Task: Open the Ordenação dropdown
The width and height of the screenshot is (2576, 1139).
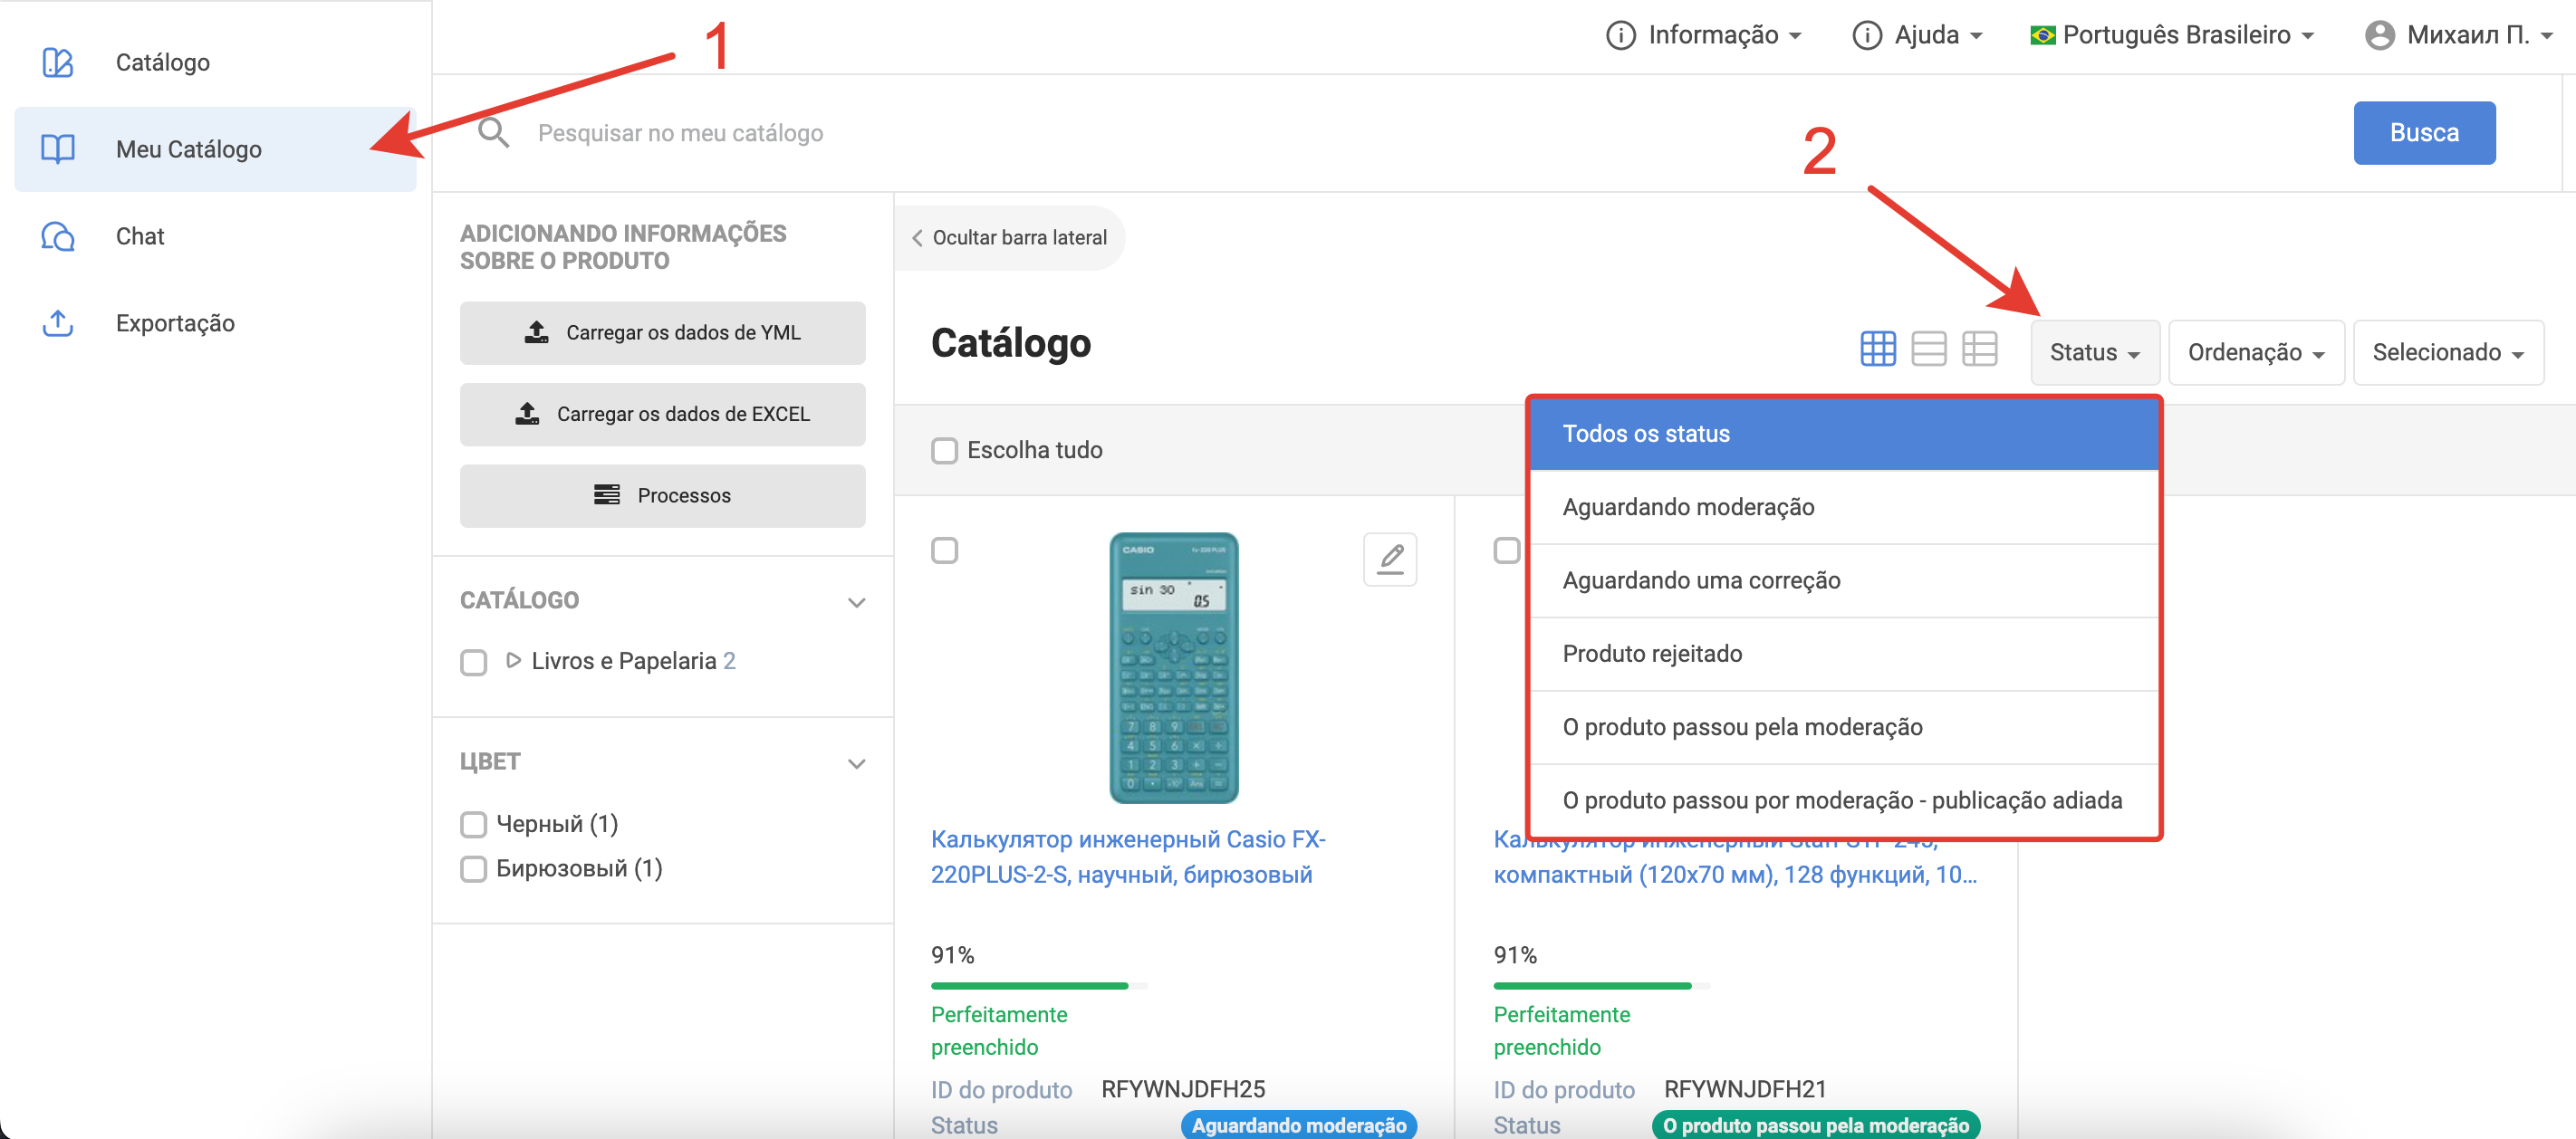Action: tap(2255, 352)
